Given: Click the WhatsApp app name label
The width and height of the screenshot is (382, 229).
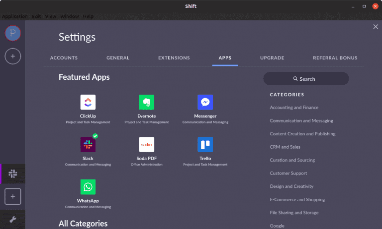Looking at the screenshot, I should pos(88,201).
